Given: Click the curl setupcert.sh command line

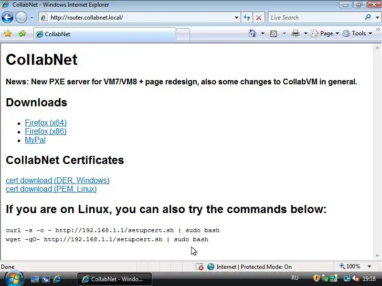Looking at the screenshot, I should (x=113, y=230).
